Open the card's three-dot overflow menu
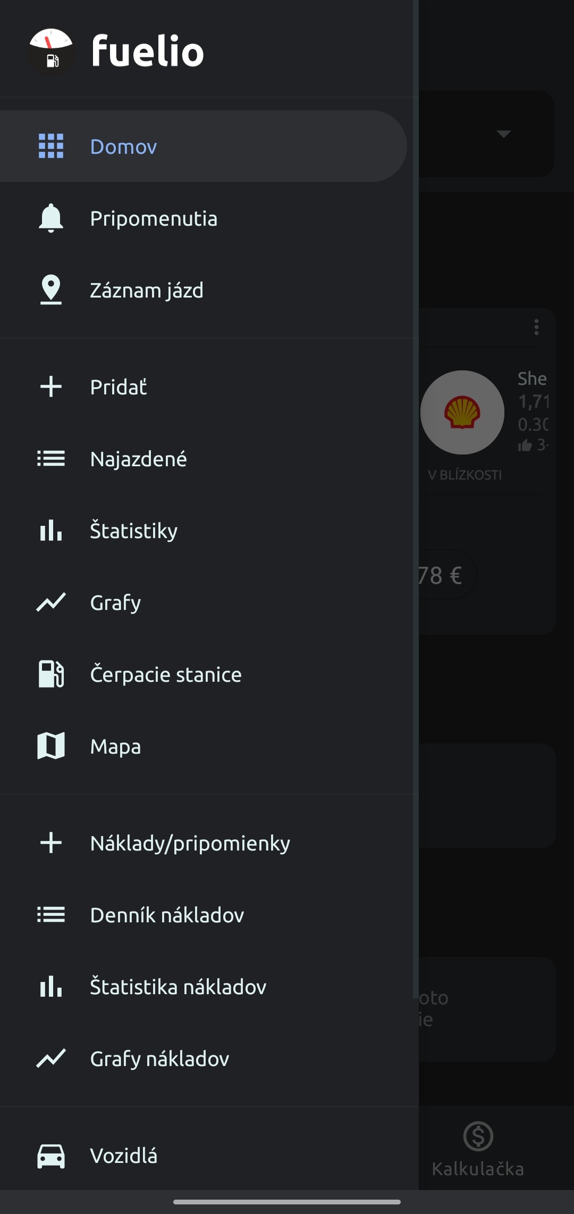The height and width of the screenshot is (1214, 574). 536,327
